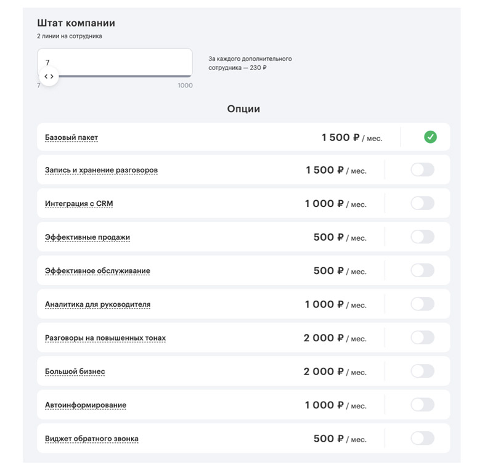Switch on Виджет обратного звонка
This screenshot has width=493, height=470.
[422, 438]
